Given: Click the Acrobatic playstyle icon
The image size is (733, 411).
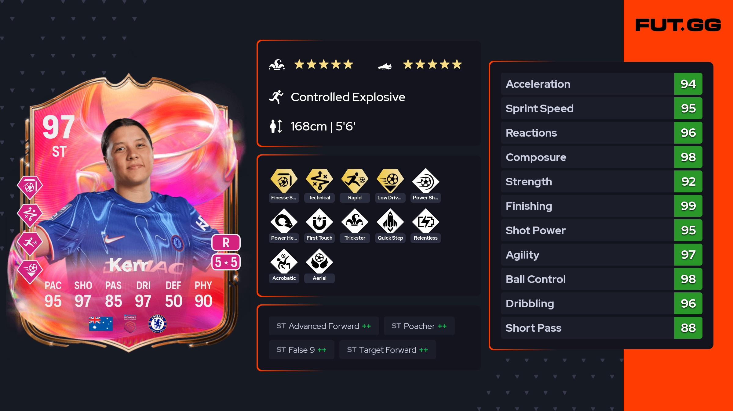Looking at the screenshot, I should point(284,262).
